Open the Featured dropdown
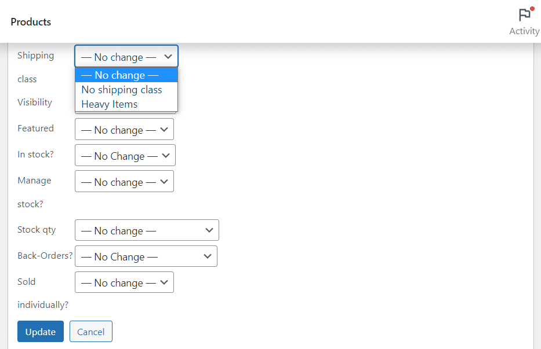This screenshot has width=541, height=349. pyautogui.click(x=124, y=129)
